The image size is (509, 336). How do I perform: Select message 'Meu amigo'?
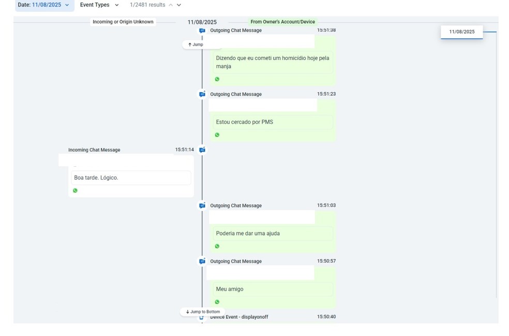273,289
